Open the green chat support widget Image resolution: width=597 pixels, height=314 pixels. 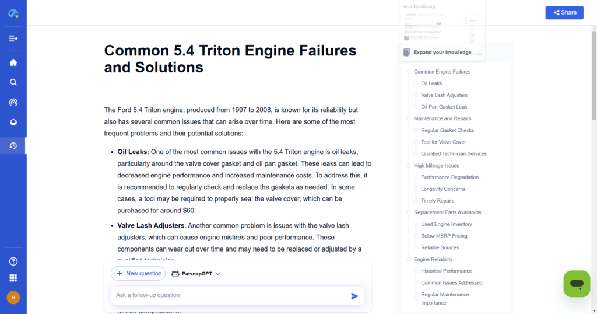(577, 284)
